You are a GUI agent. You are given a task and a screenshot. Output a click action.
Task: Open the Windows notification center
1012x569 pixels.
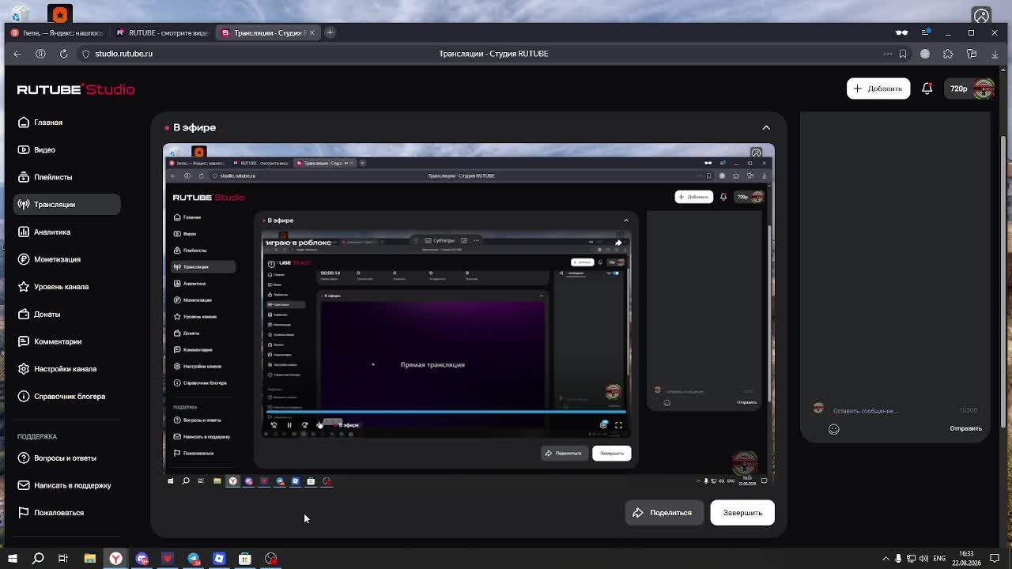[995, 559]
